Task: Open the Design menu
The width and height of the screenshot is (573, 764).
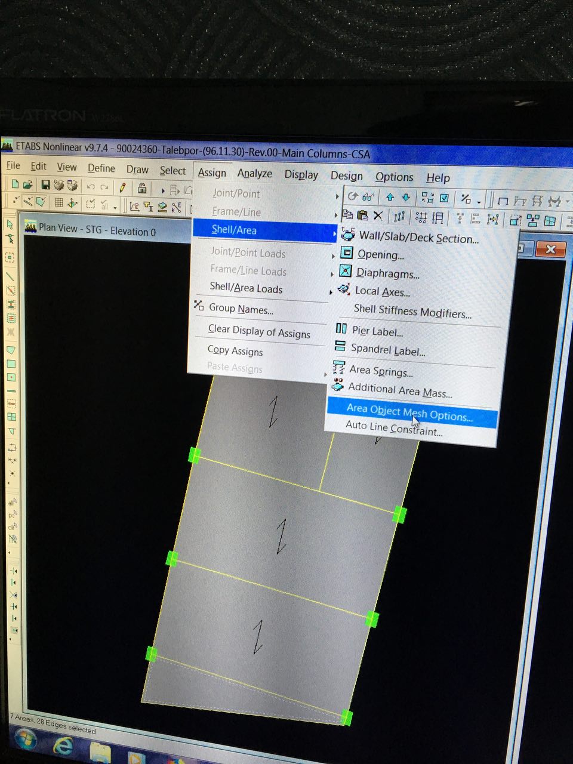Action: coord(347,176)
